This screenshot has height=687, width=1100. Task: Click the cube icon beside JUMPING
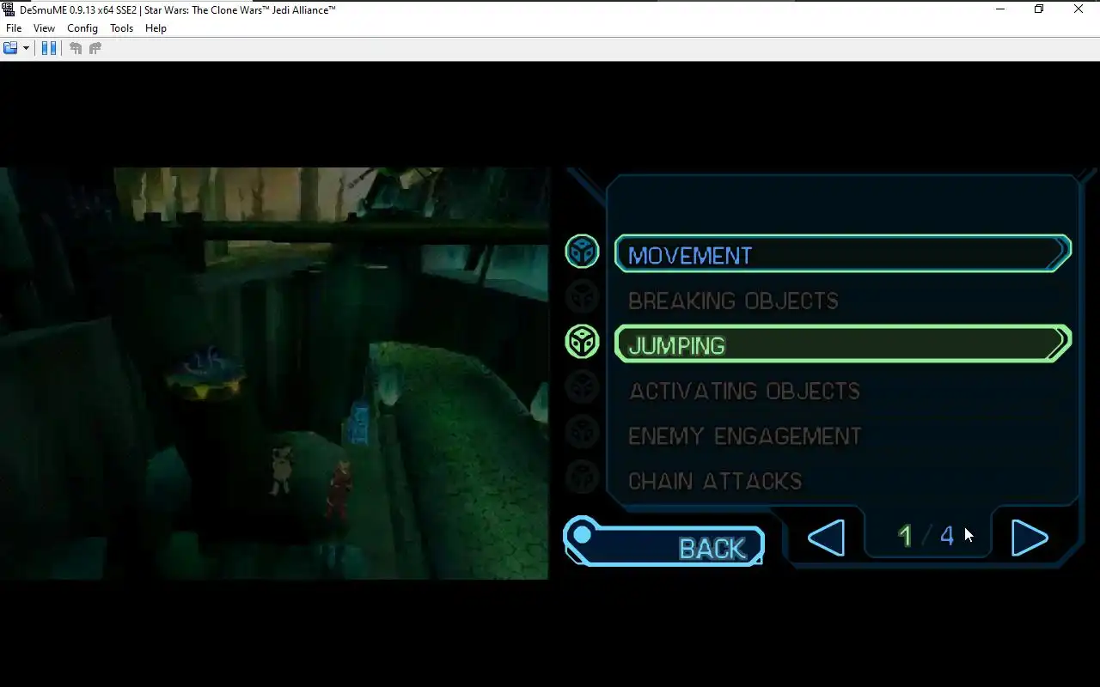(x=582, y=342)
